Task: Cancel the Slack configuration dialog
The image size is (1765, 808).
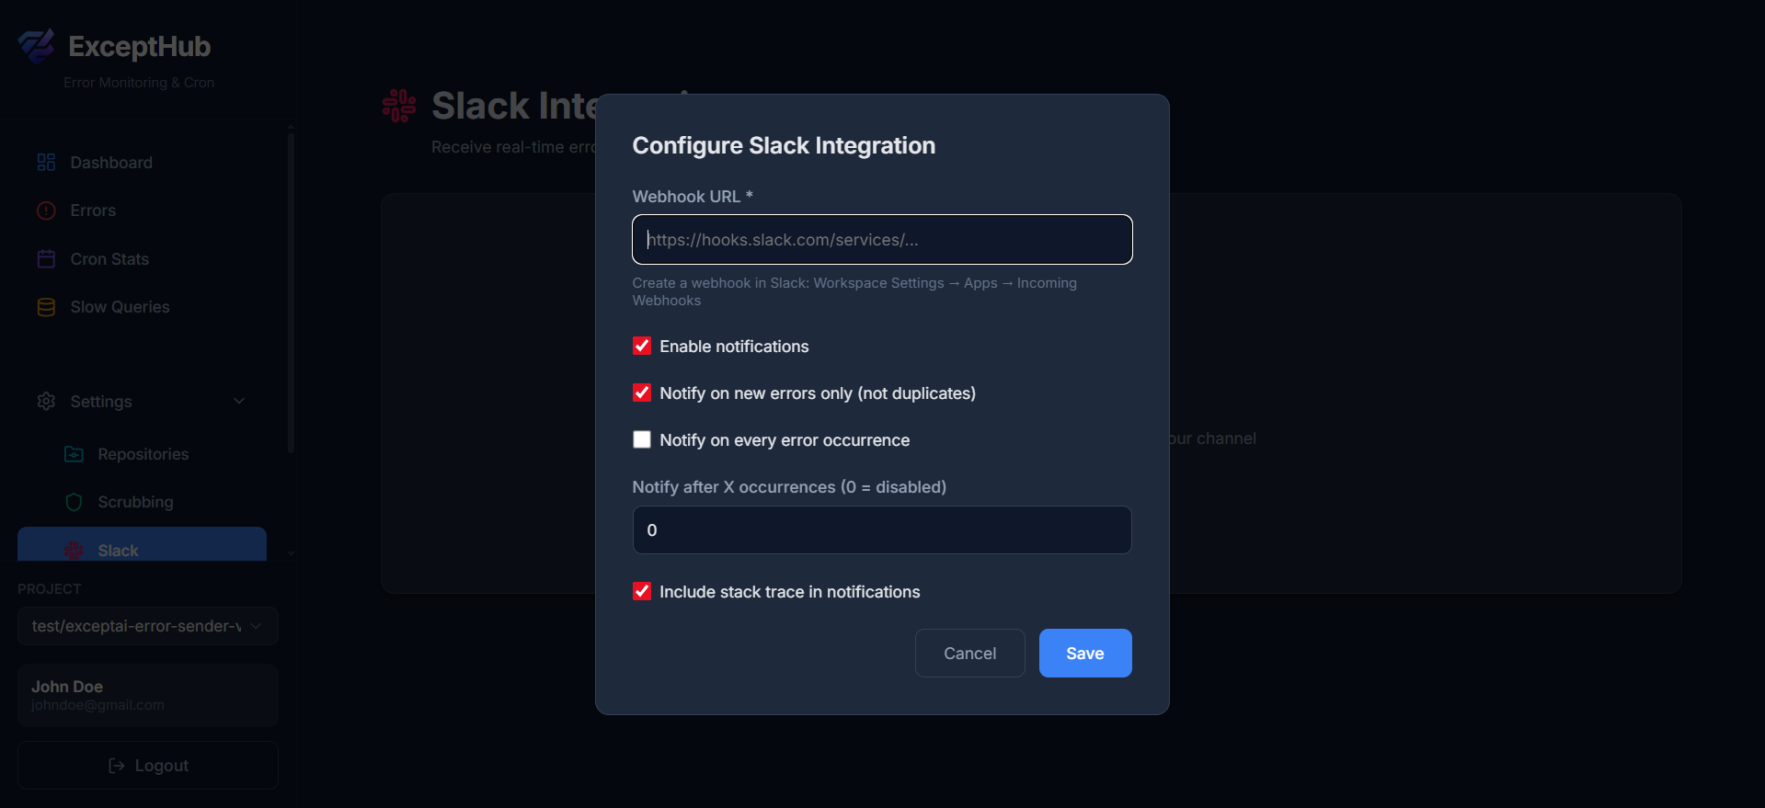Action: point(969,654)
